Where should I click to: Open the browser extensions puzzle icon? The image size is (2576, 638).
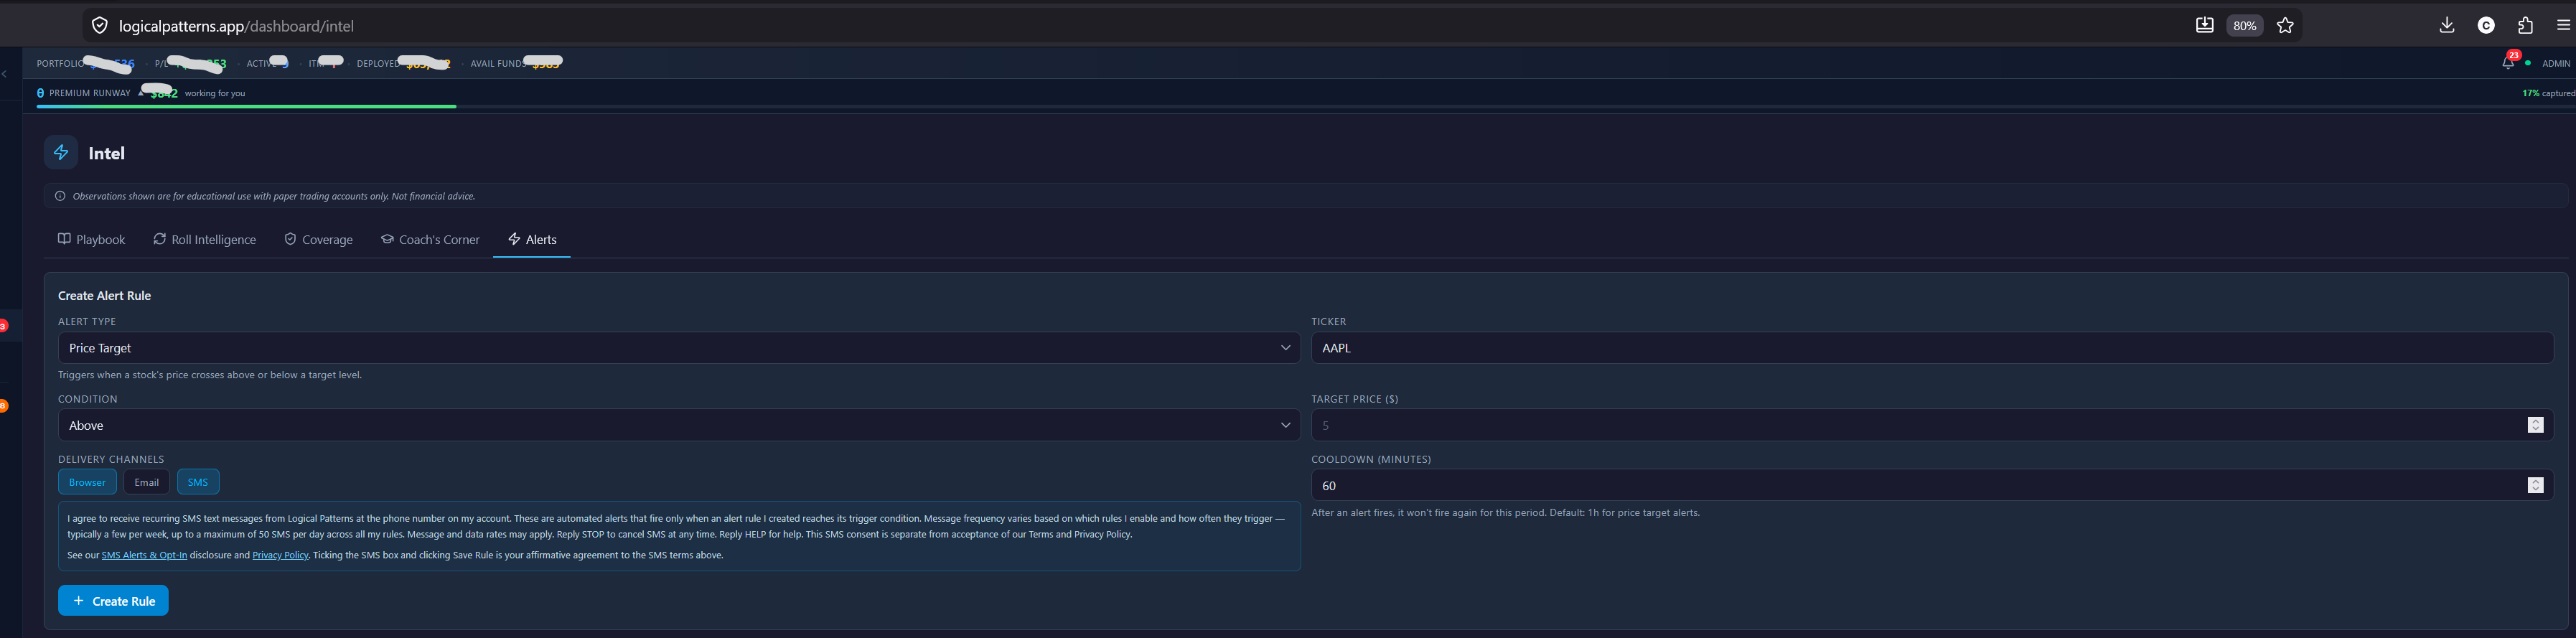pos(2525,26)
